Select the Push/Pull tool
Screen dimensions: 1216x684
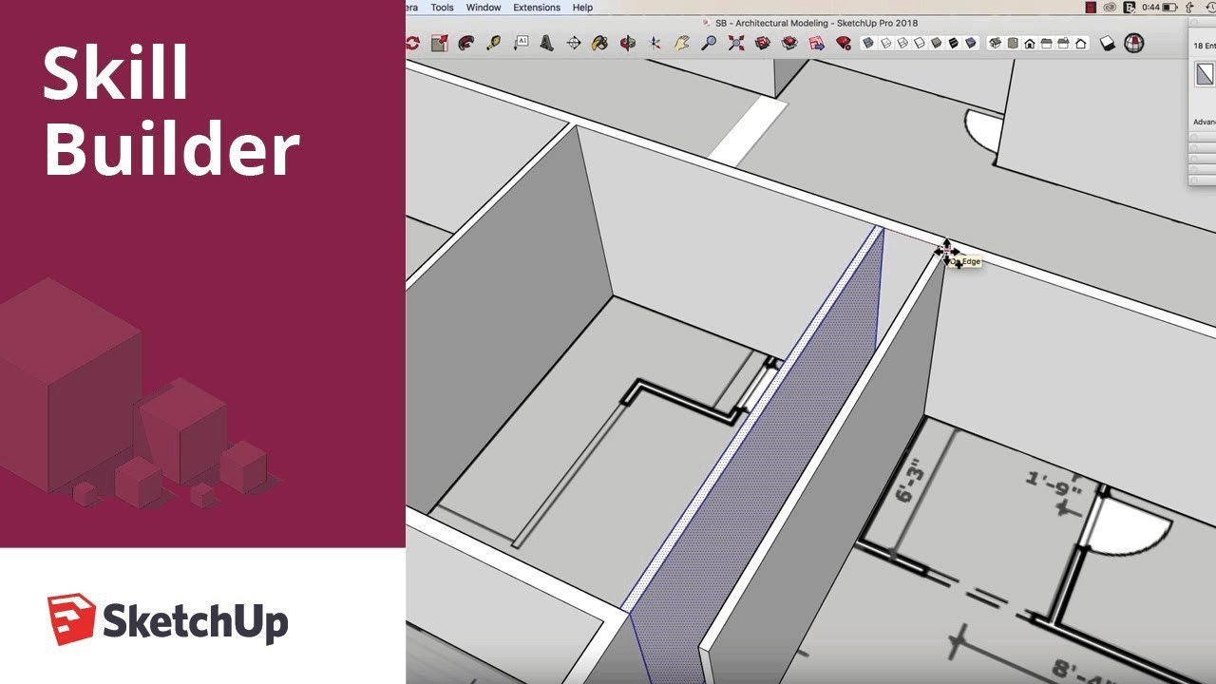[439, 43]
